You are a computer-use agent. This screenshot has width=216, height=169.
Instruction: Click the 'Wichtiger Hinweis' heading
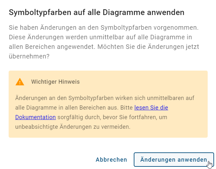click(55, 82)
